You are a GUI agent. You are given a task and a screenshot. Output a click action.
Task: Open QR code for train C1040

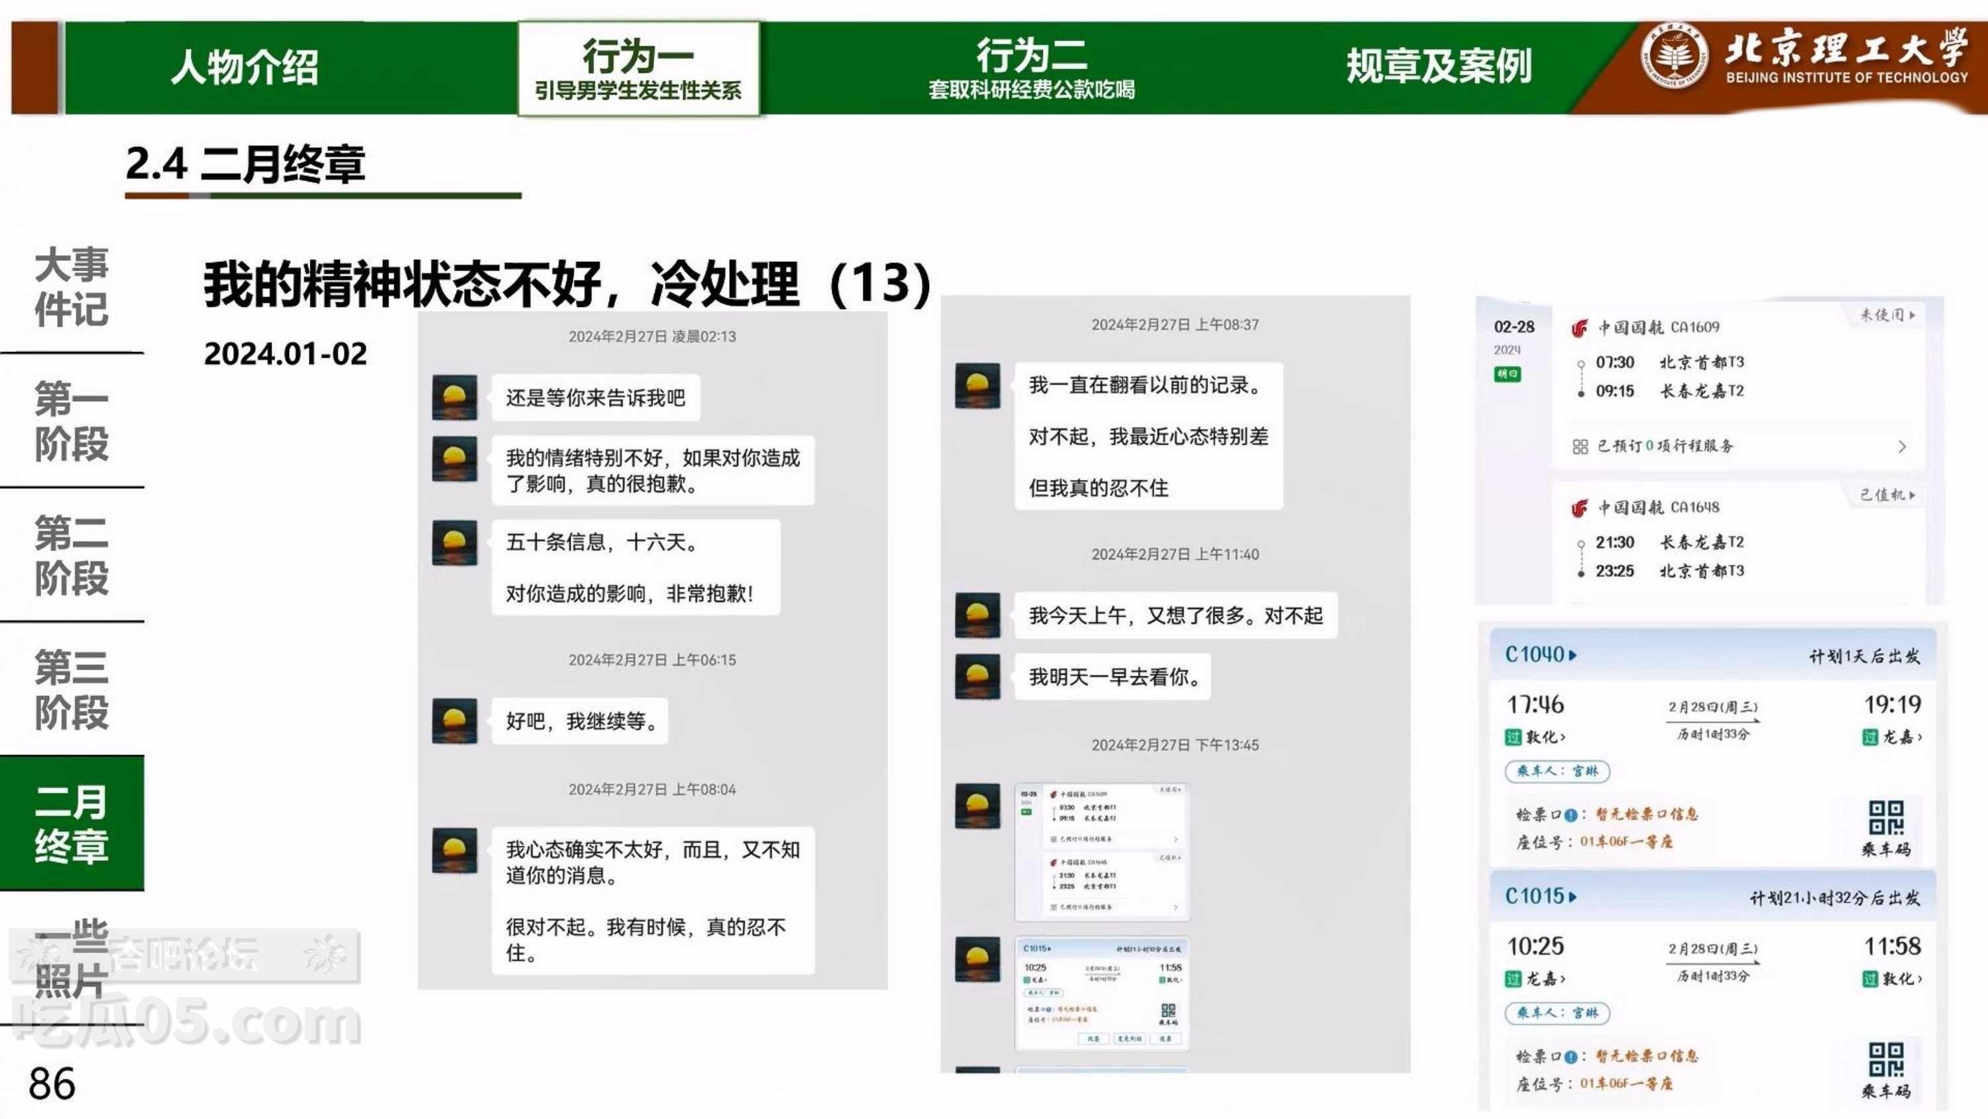coord(1885,818)
